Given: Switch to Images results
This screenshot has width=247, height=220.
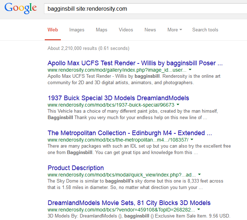Looking at the screenshot, I should pyautogui.click(x=77, y=30).
